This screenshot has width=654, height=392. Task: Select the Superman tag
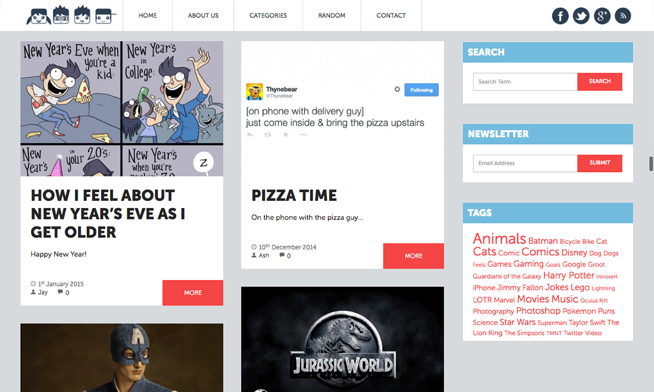(552, 323)
